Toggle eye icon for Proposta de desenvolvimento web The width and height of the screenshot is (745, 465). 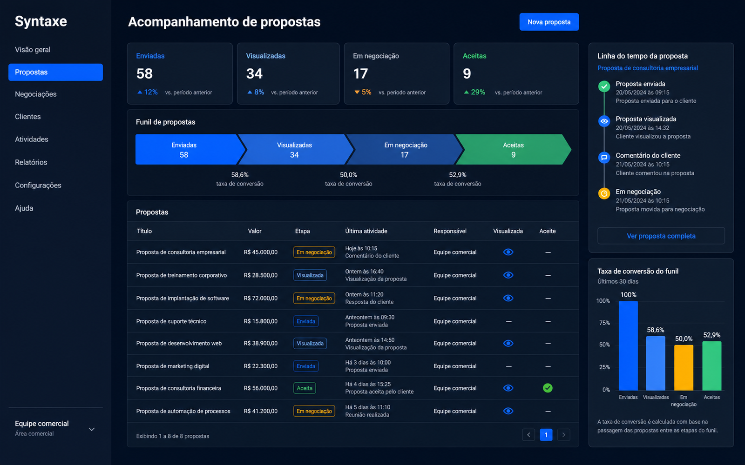[508, 343]
